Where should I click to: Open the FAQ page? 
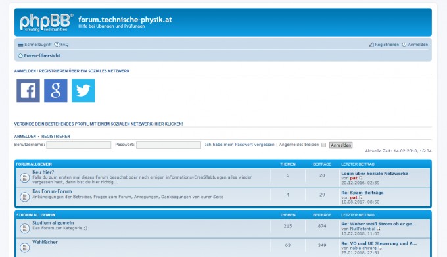(x=62, y=45)
